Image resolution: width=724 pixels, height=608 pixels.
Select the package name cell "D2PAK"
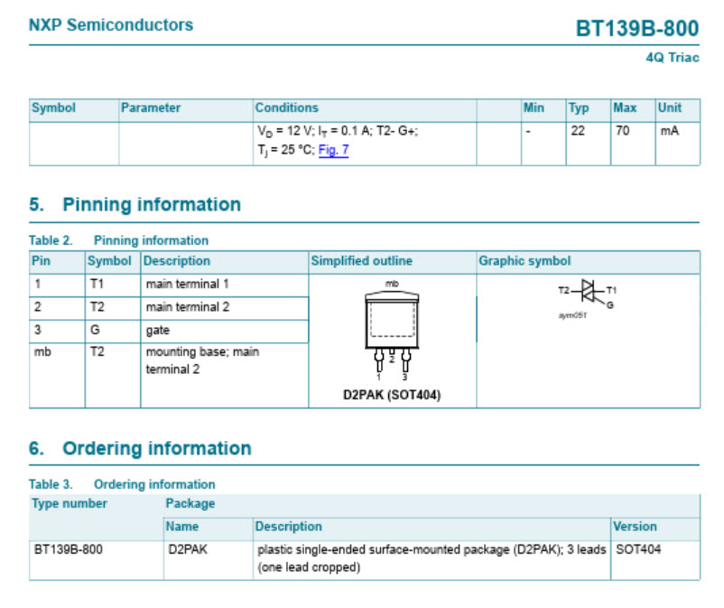(188, 550)
